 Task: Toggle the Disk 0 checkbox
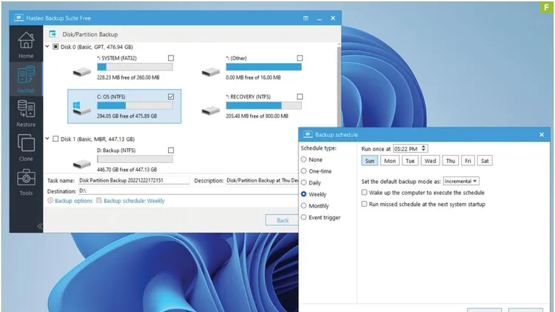click(x=55, y=47)
